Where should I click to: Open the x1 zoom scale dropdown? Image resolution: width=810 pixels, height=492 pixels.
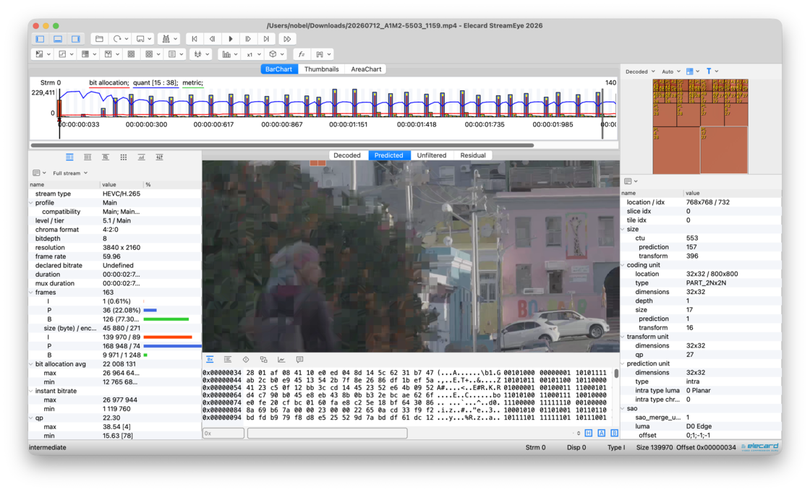point(252,54)
